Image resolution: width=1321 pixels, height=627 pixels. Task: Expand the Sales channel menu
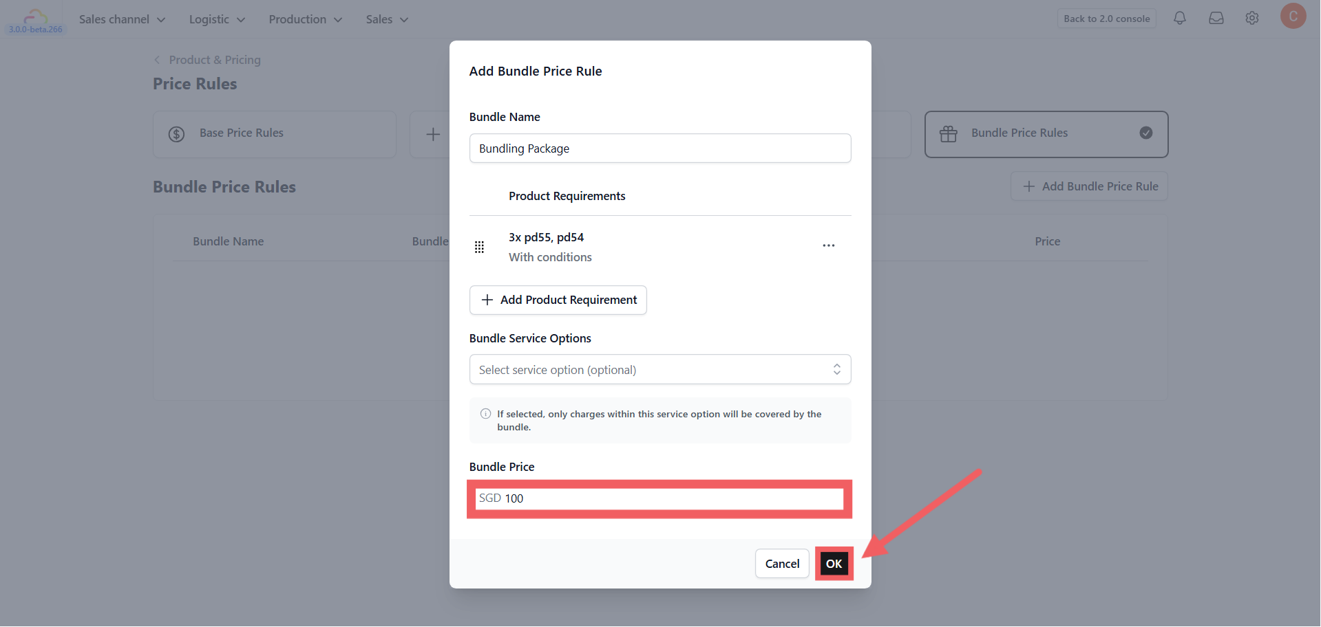(x=122, y=19)
